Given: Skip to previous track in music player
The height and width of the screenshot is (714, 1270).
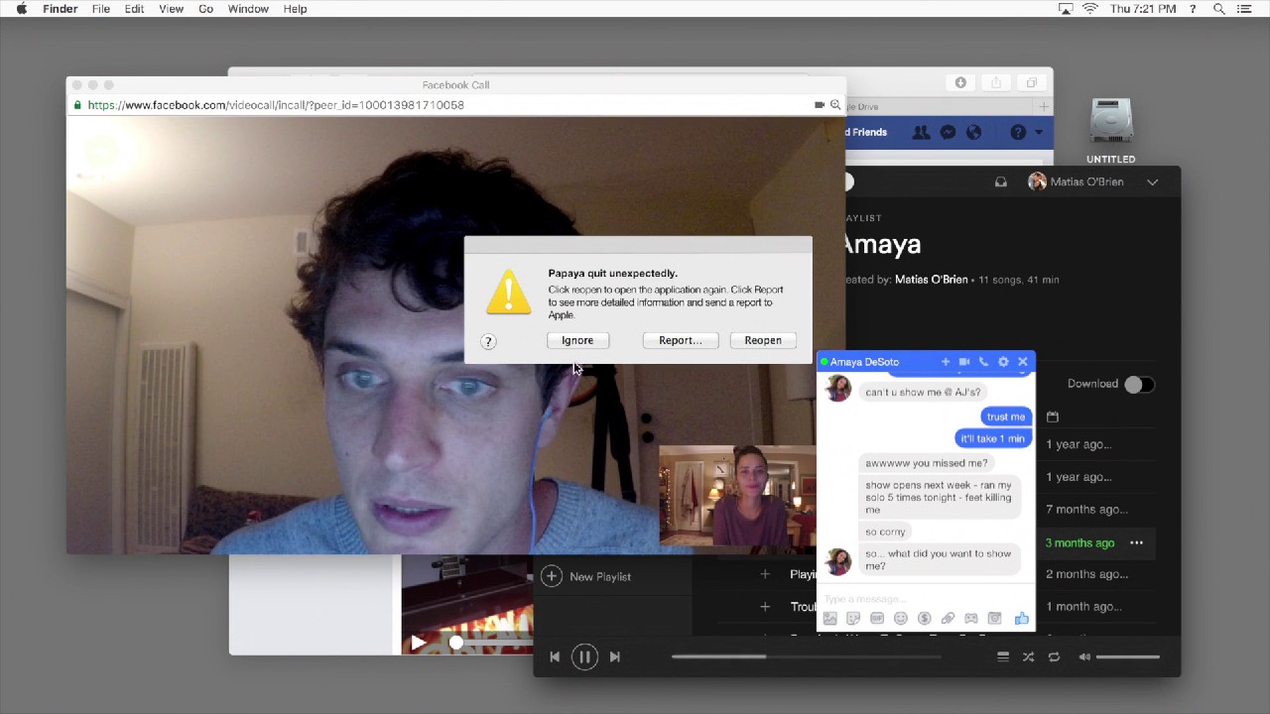Looking at the screenshot, I should click(555, 656).
